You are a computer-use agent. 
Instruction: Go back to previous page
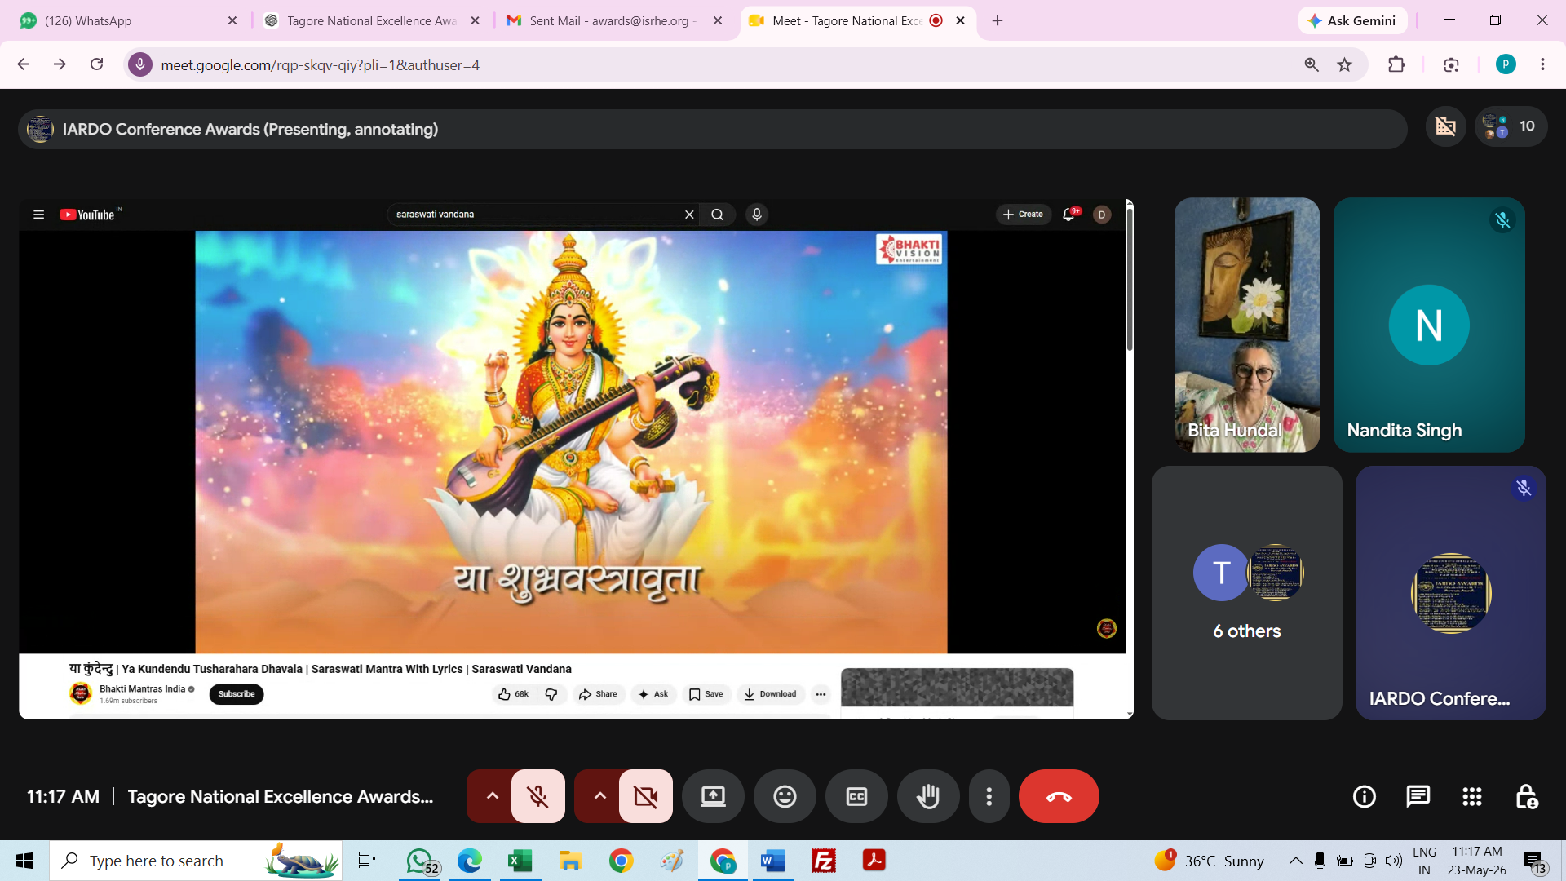tap(24, 64)
